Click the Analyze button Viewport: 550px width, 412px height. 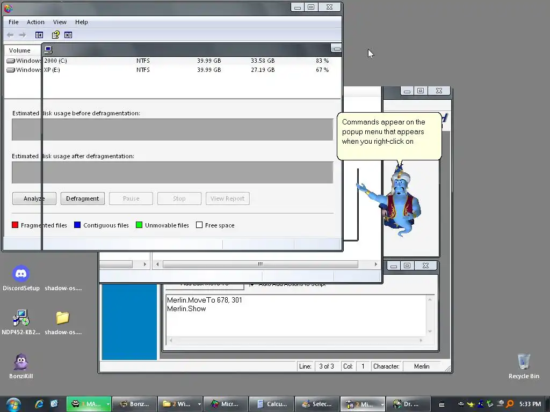34,198
